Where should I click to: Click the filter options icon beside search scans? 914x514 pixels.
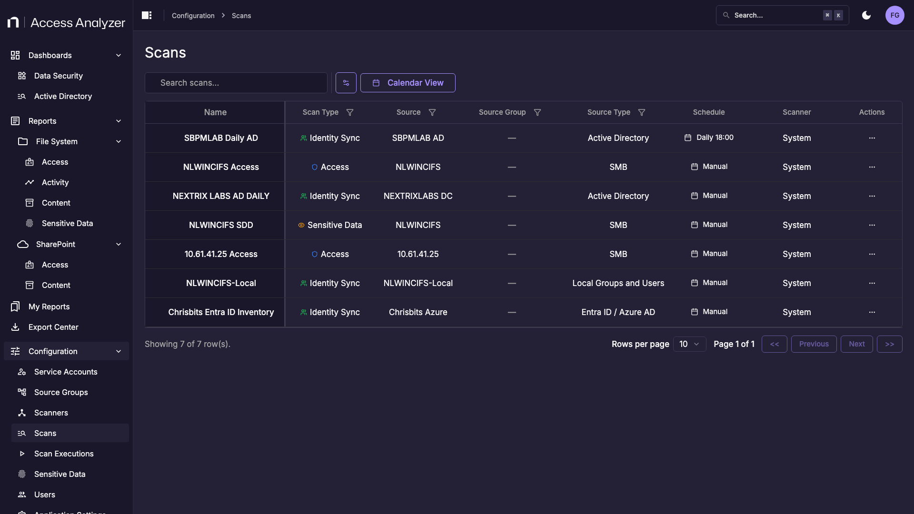(346, 82)
